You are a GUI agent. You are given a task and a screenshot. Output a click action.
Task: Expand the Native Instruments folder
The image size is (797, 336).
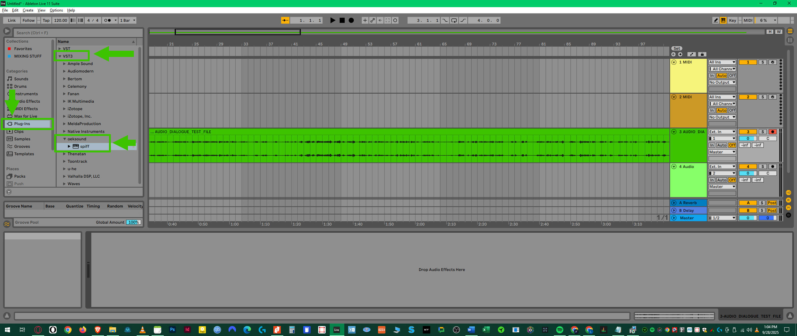coord(64,132)
